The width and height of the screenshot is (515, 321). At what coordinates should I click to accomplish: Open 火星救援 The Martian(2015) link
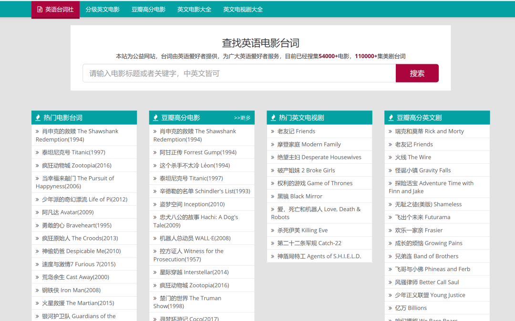click(x=78, y=303)
